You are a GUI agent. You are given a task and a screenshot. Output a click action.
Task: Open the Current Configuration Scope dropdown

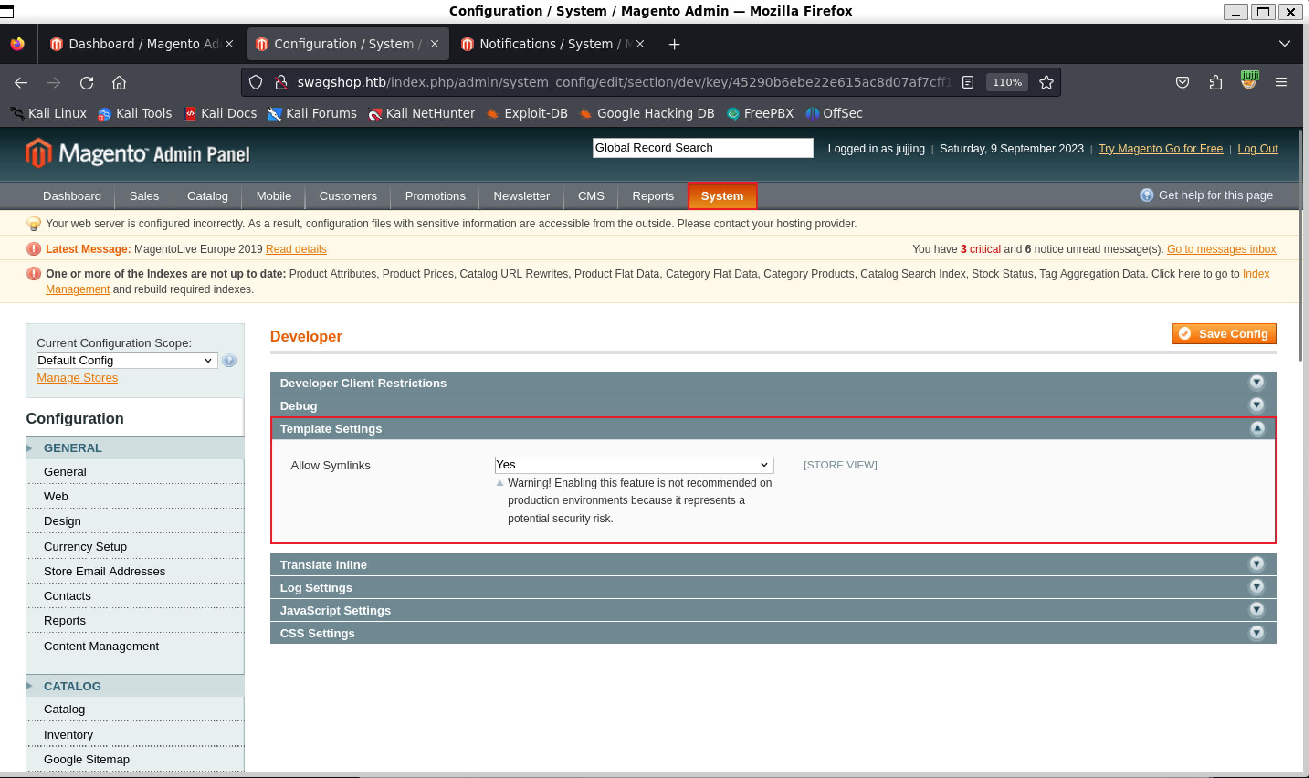126,360
